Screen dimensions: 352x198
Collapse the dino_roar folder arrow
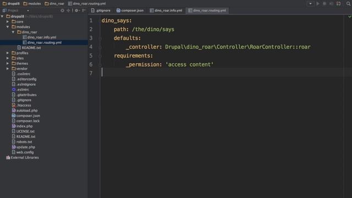tap(13, 32)
